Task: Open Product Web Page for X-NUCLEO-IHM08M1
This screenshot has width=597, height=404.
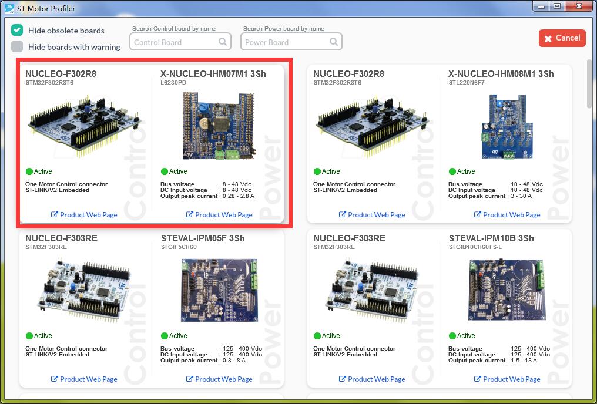Action: 507,214
